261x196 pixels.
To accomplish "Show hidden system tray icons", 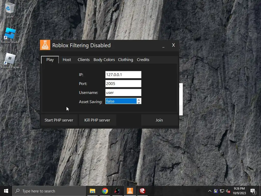I will 210,191.
